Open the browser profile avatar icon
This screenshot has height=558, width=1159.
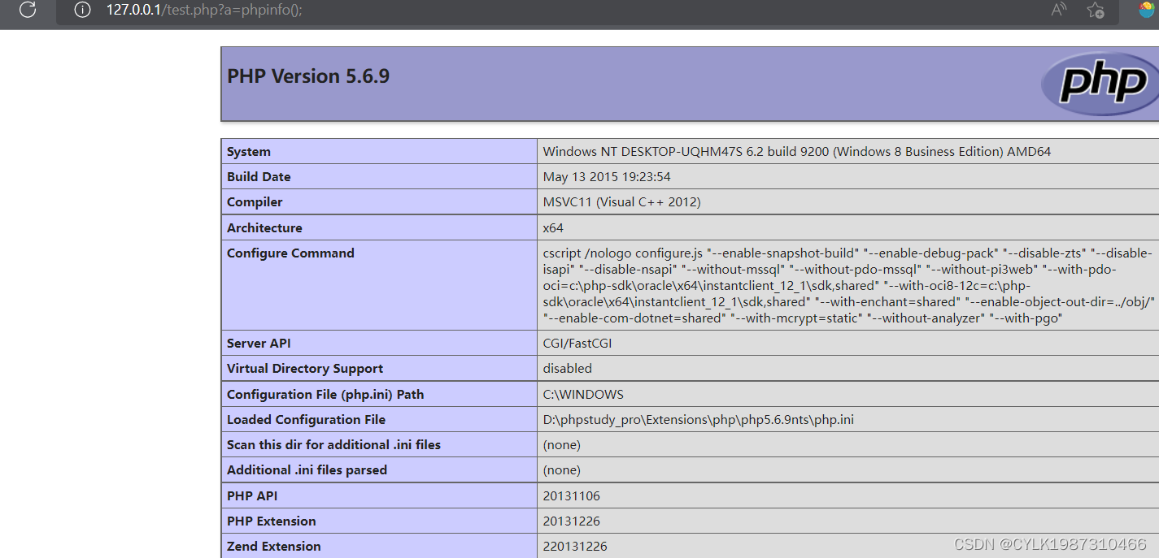pyautogui.click(x=1147, y=10)
